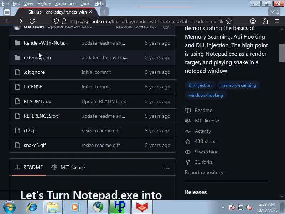This screenshot has height=214, width=285.
Task: Open the network tray icon
Action: (x=240, y=207)
